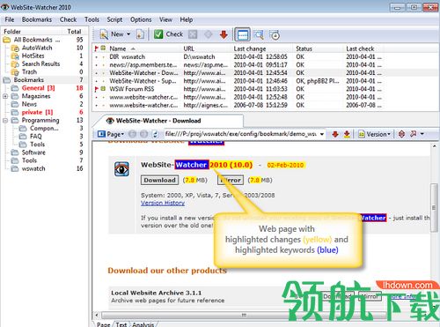This screenshot has height=327, width=440.
Task: Open the View menu
Action: [x=165, y=19]
